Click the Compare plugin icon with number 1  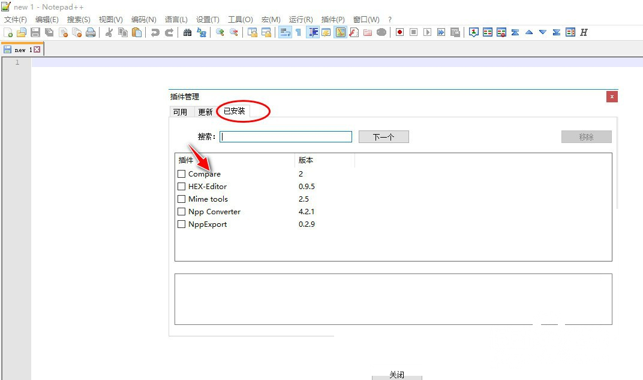pyautogui.click(x=474, y=32)
